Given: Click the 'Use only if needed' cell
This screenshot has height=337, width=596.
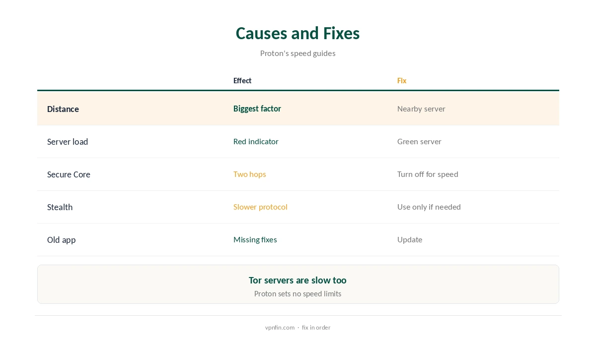Looking at the screenshot, I should click(x=429, y=207).
